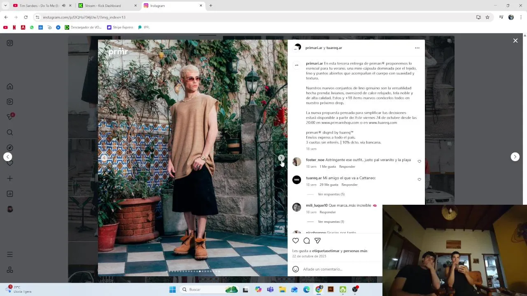Image resolution: width=527 pixels, height=296 pixels.
Task: Click the address bar URL
Action: pos(84,17)
